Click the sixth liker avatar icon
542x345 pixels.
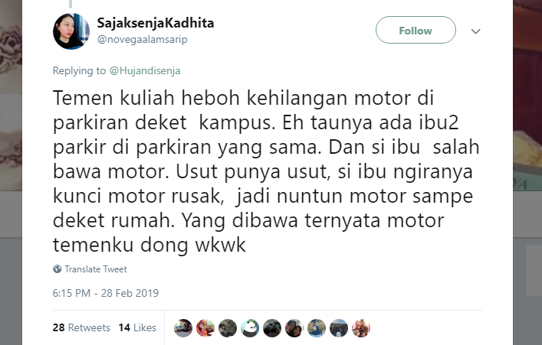[294, 327]
